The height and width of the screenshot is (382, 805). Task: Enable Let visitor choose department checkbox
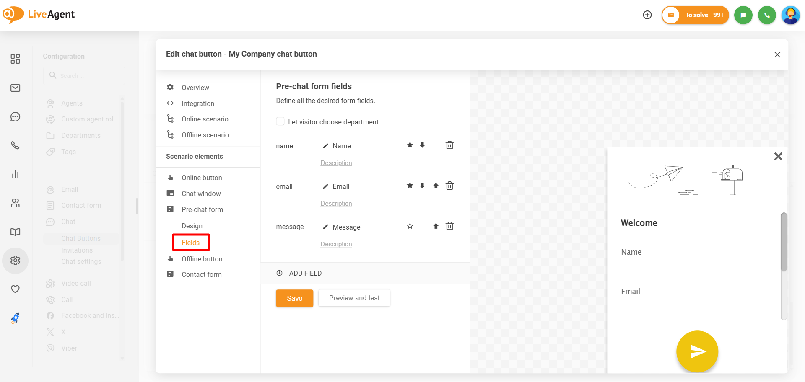[280, 121]
